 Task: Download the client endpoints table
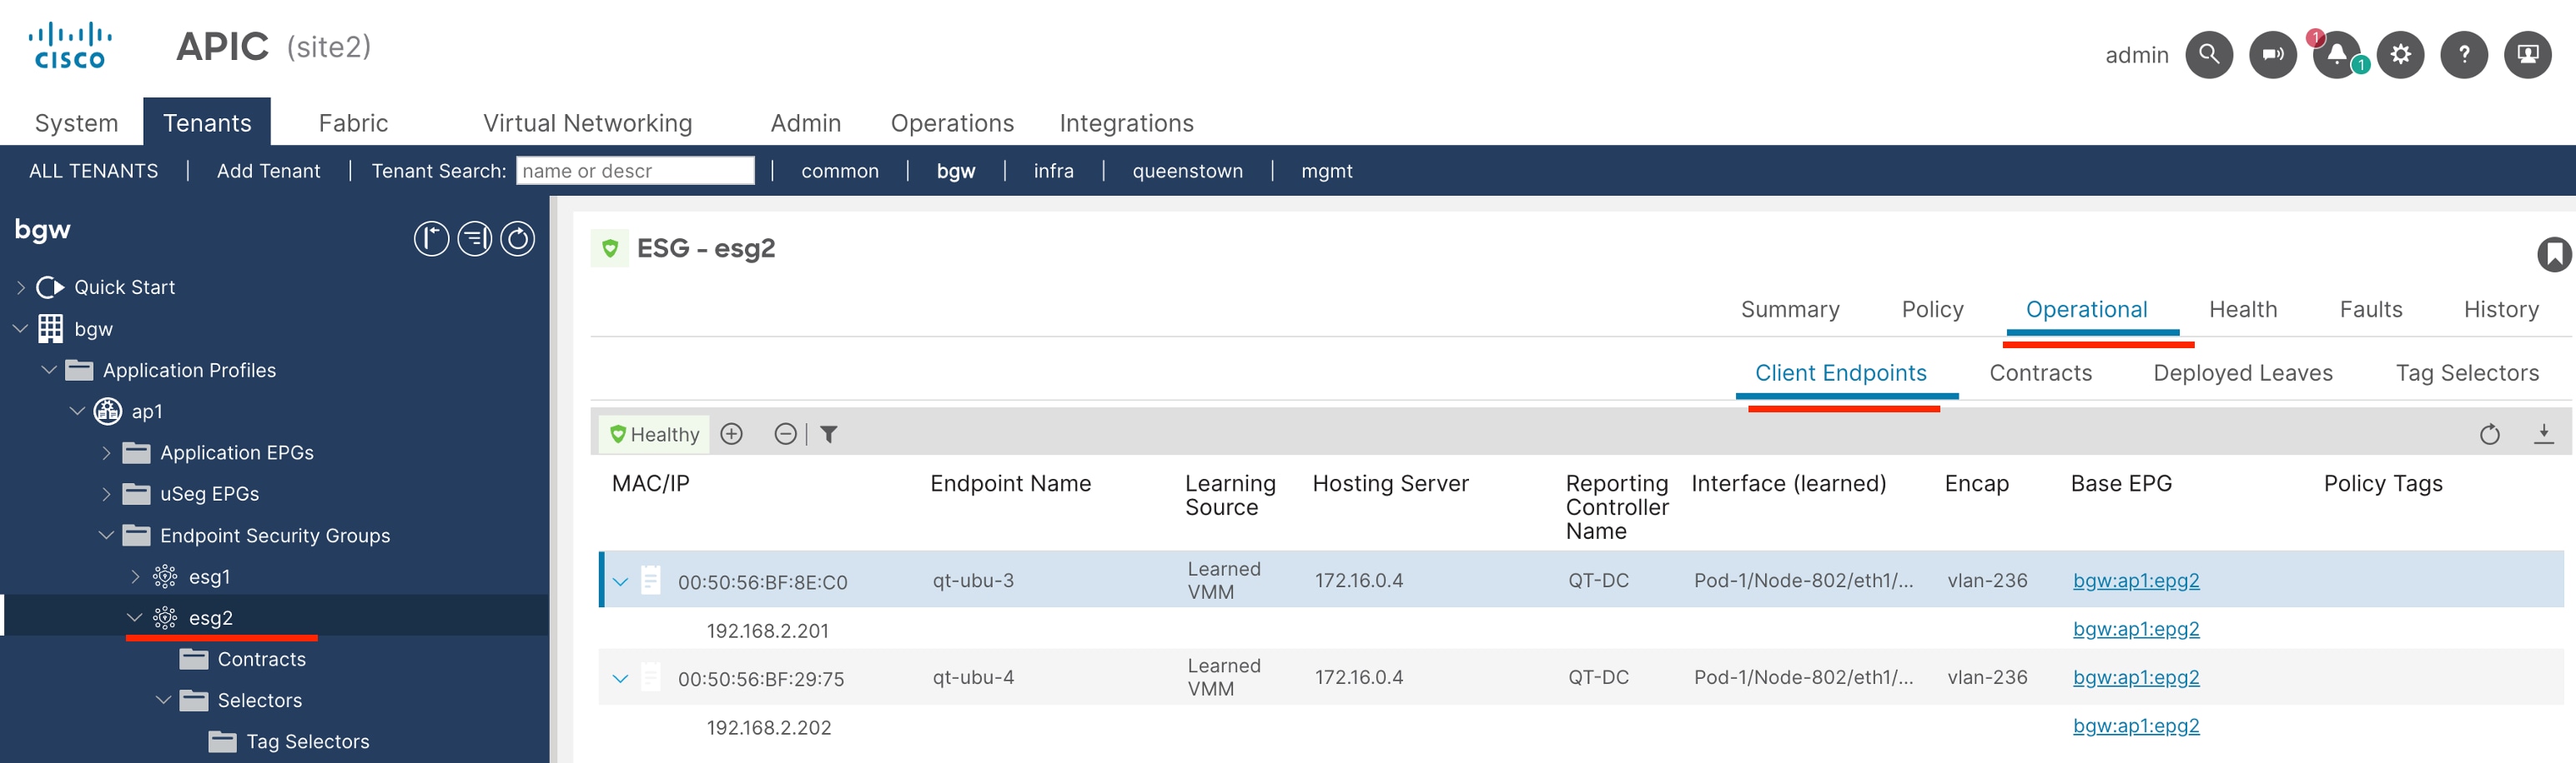click(2543, 433)
